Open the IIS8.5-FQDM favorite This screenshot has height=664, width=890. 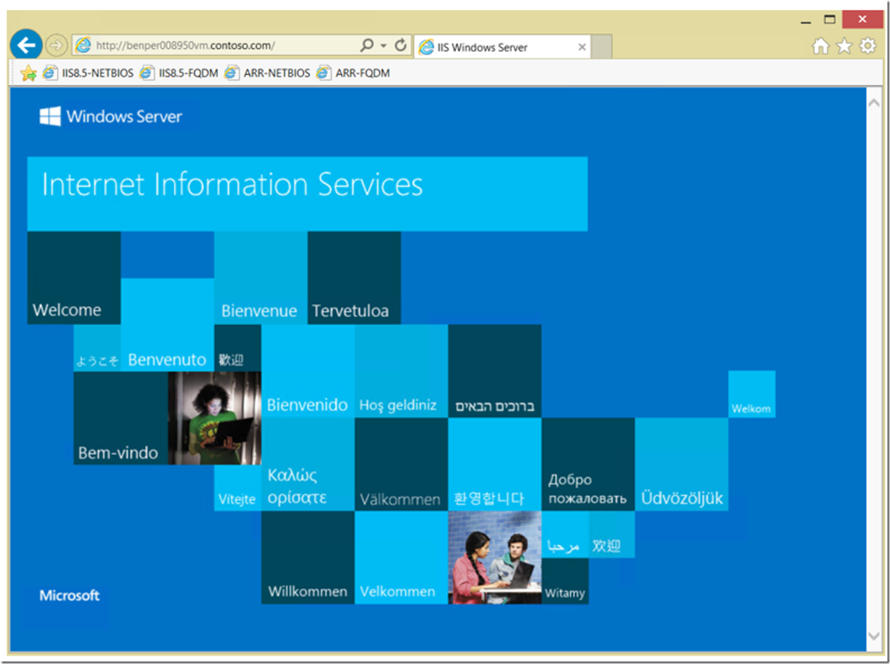point(179,73)
